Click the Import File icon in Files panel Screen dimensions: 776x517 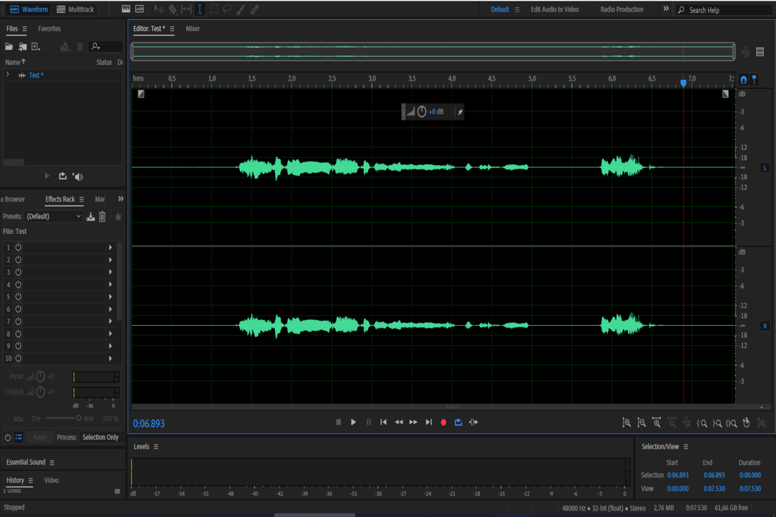23,47
